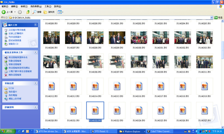Image resolution: width=224 pixels, height=134 pixels.
Task: Open the Back button history dropdown arrow
Action: point(15,12)
